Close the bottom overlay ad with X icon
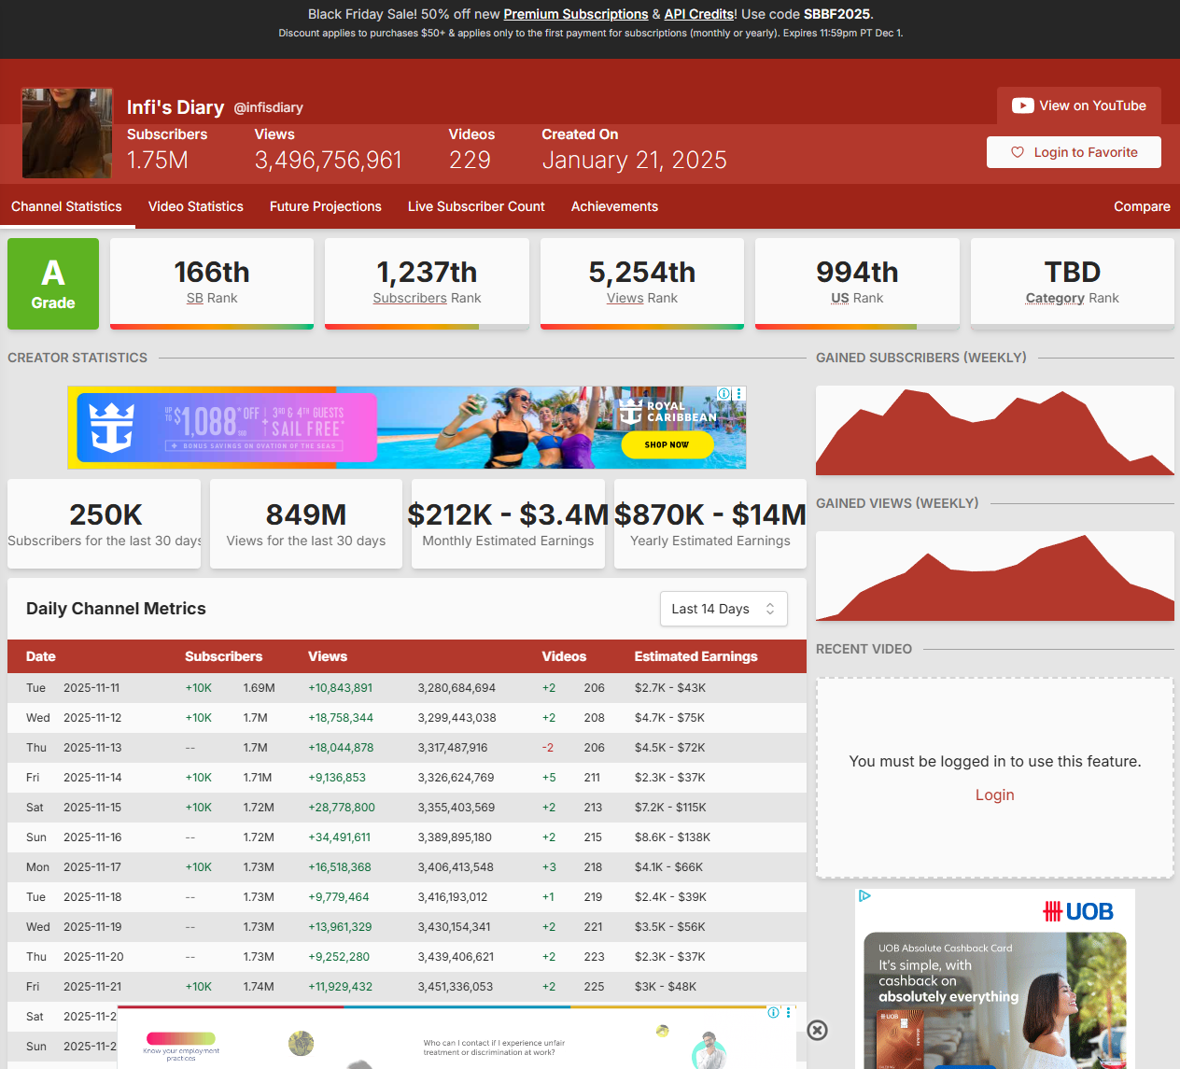The height and width of the screenshot is (1069, 1180). click(817, 1030)
